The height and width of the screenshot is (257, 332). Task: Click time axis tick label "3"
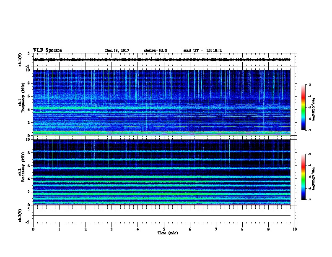click(112, 229)
